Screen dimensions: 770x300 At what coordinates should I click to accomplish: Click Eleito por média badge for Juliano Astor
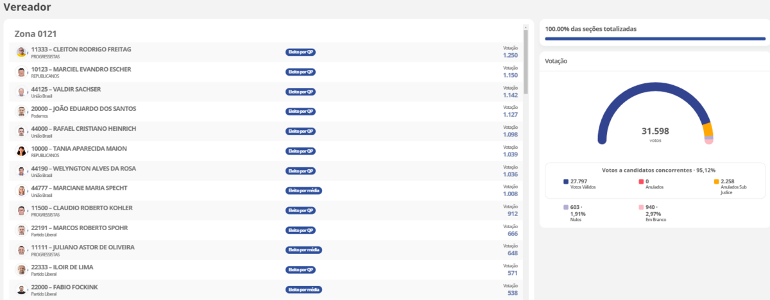(304, 250)
